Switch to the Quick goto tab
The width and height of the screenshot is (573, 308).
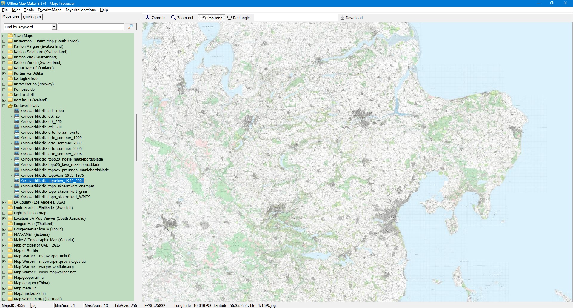coord(32,17)
